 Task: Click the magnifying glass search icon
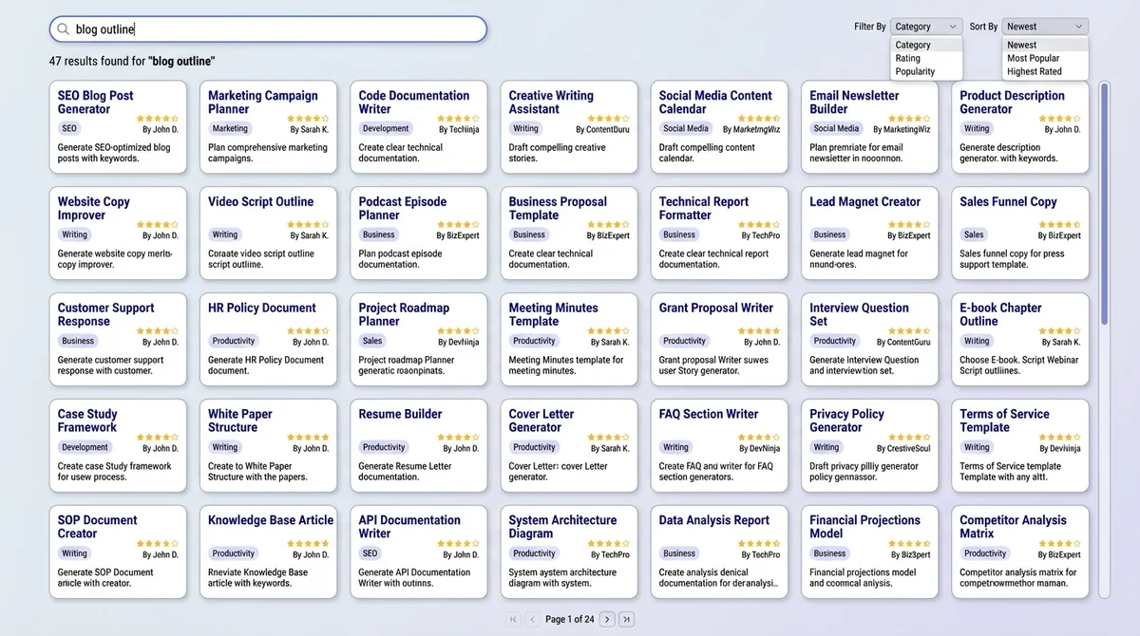[63, 29]
